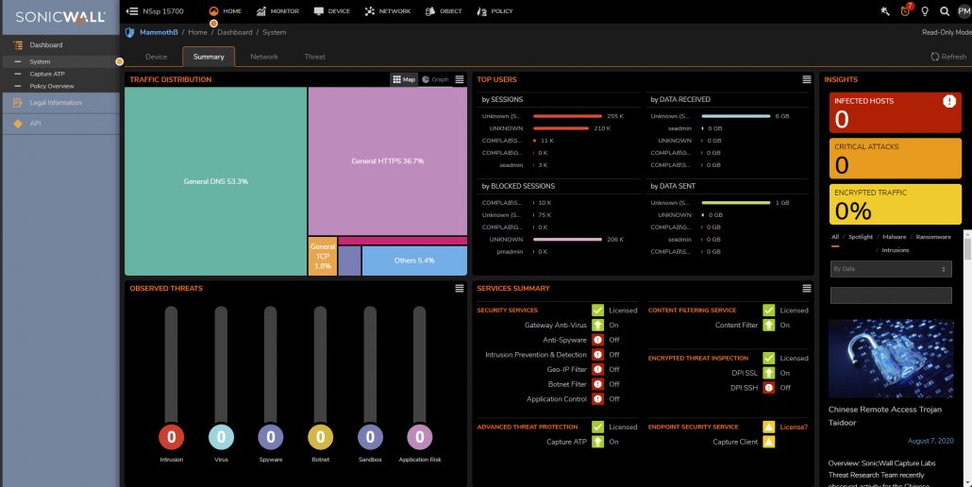Click the Geo-IP Filter red status icon
972x487 pixels.
pyautogui.click(x=597, y=369)
